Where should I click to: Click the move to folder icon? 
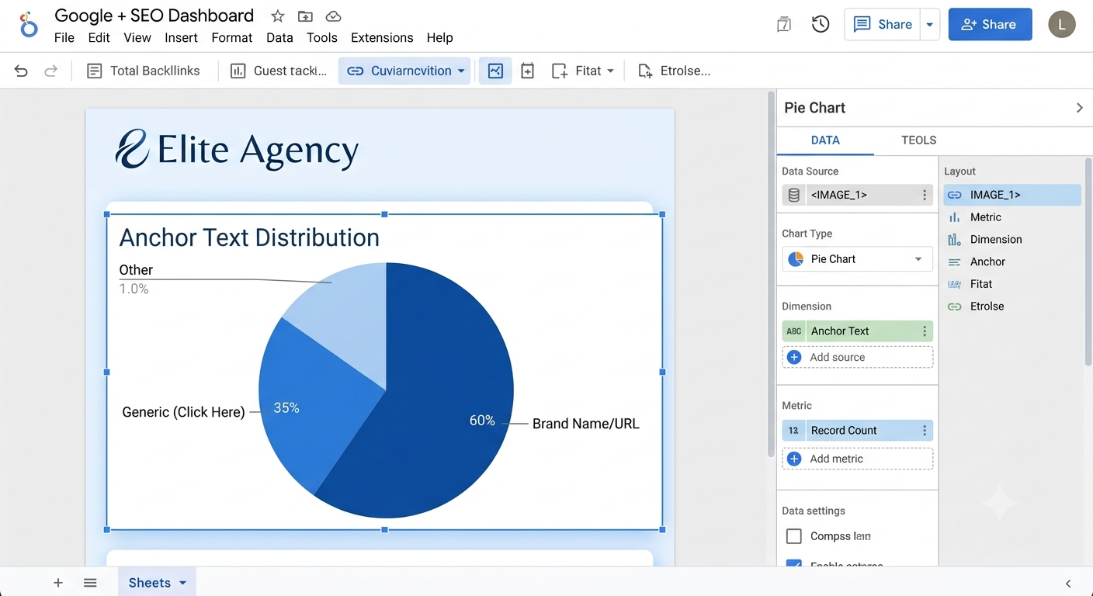click(x=305, y=16)
